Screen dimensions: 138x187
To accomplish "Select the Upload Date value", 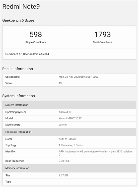I will coord(79,77).
